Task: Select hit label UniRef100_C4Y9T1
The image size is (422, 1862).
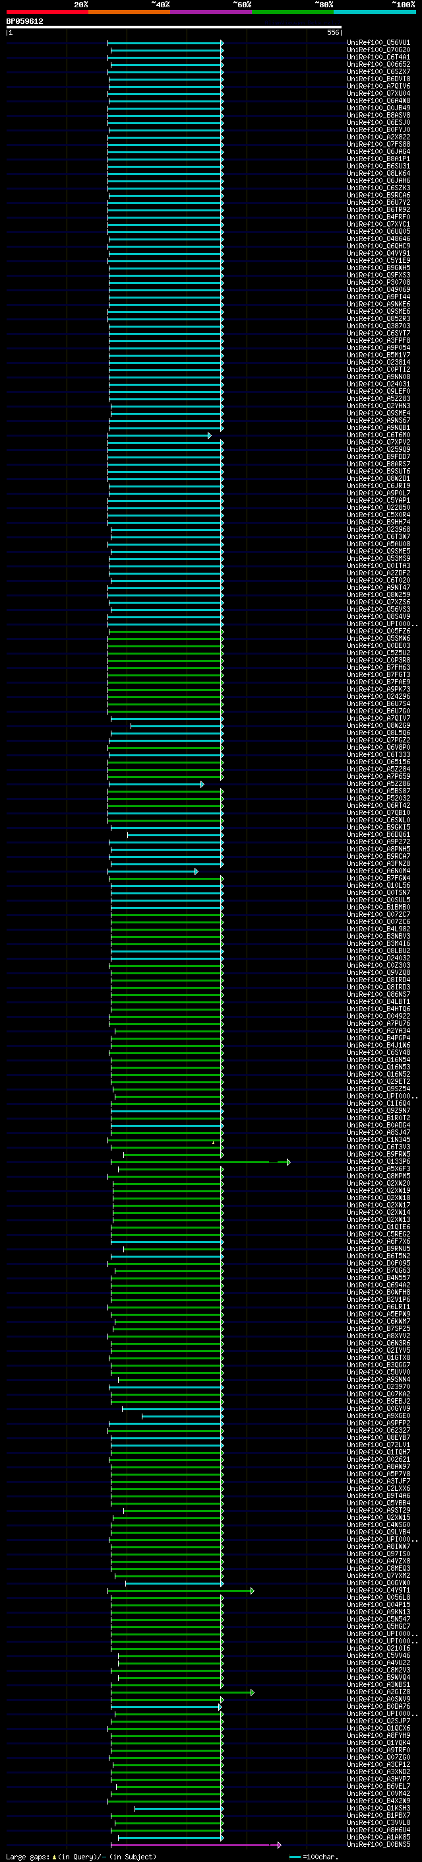Action: tap(378, 1591)
